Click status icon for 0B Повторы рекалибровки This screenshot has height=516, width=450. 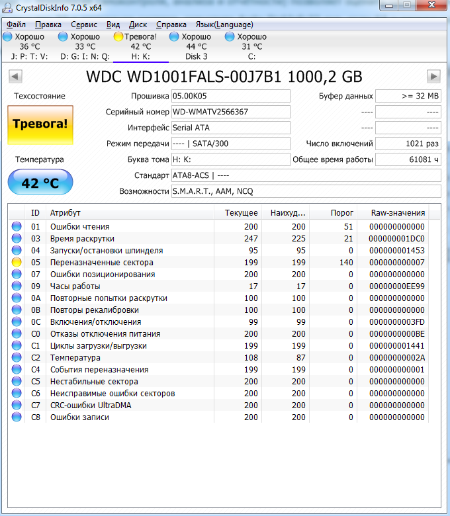pyautogui.click(x=17, y=310)
